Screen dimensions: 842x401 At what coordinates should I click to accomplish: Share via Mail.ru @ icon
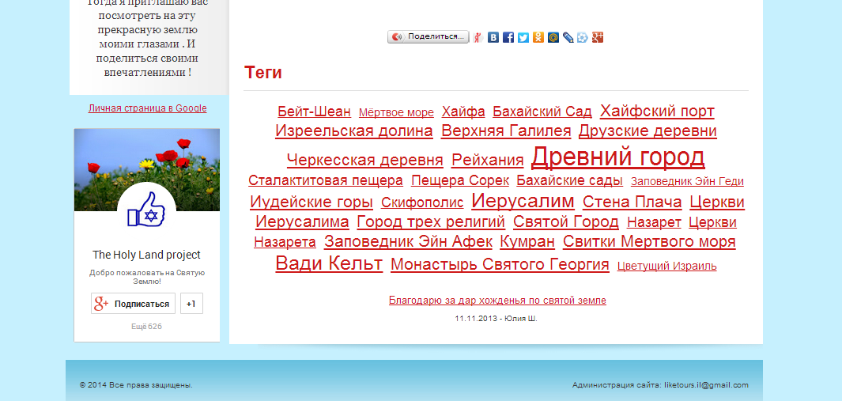(553, 37)
